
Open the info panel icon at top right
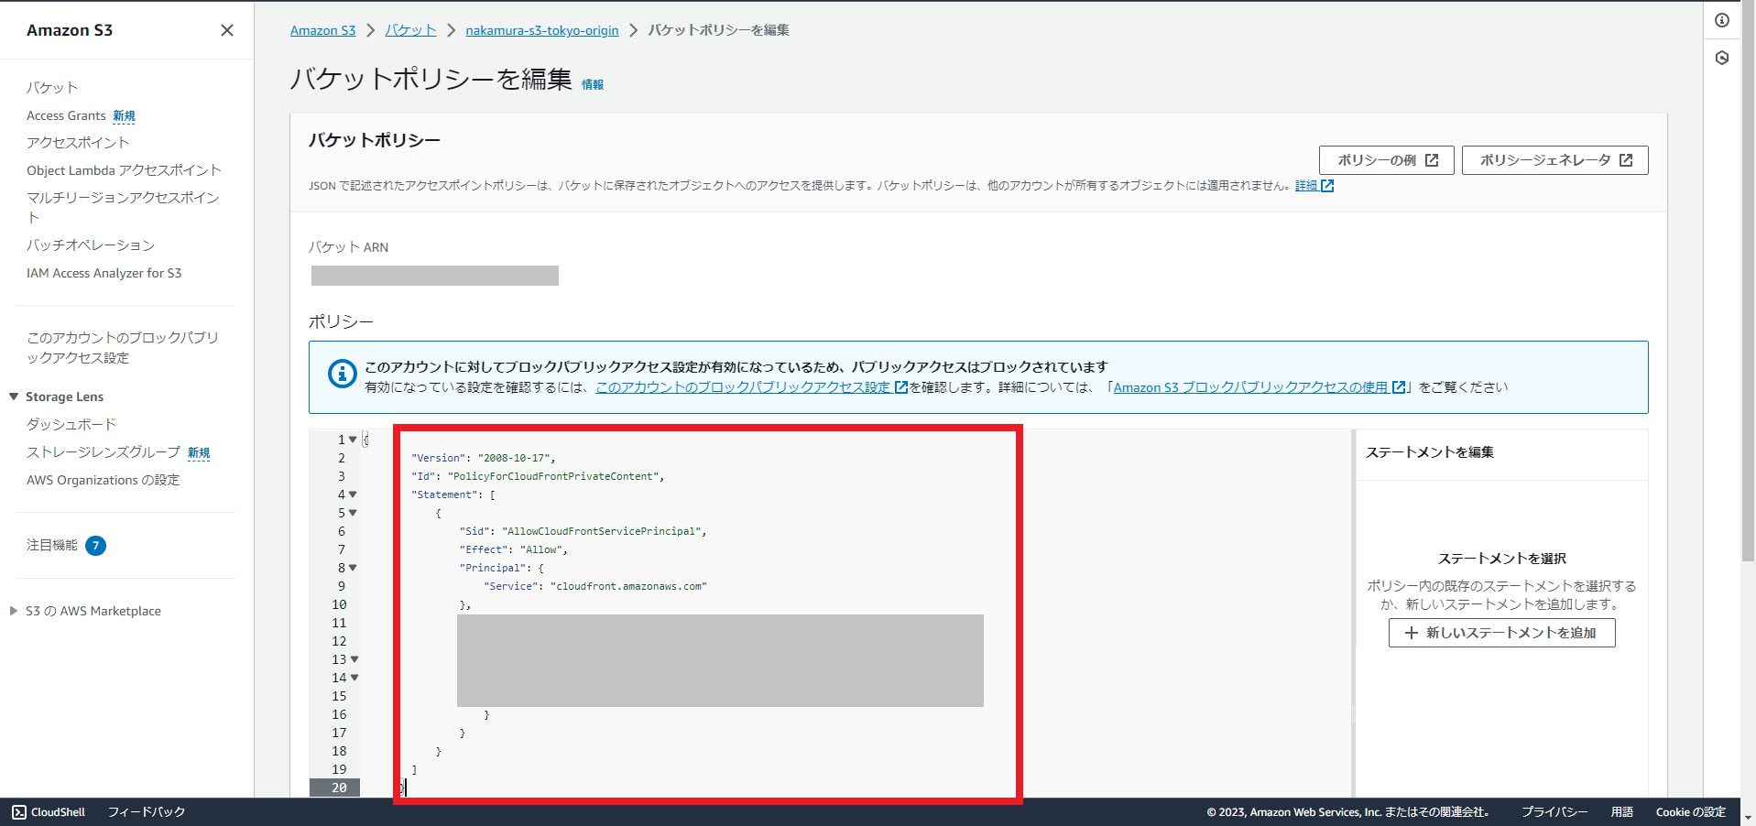[x=1722, y=20]
